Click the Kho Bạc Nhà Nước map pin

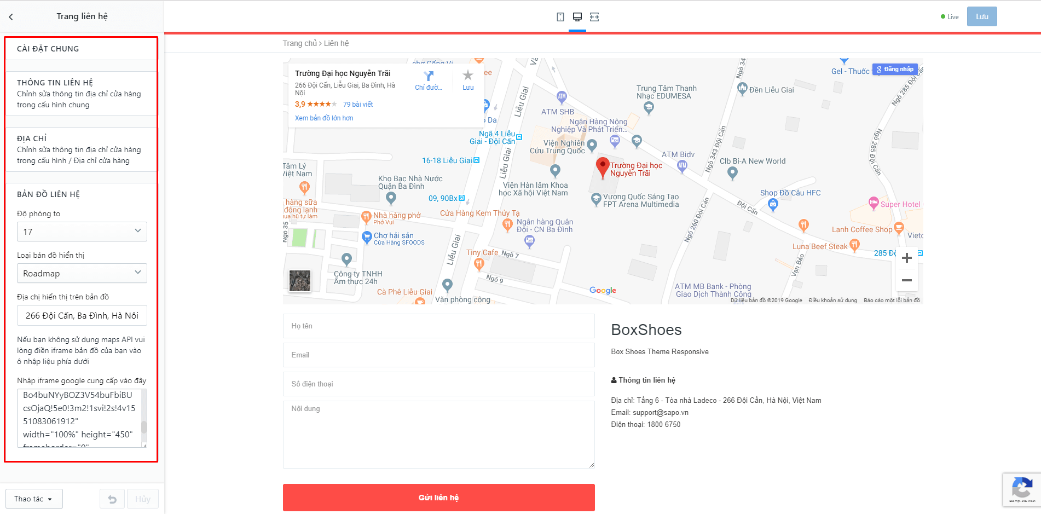point(391,198)
